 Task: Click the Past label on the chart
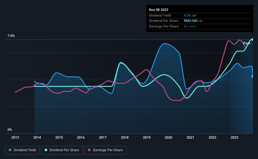[x=247, y=43]
